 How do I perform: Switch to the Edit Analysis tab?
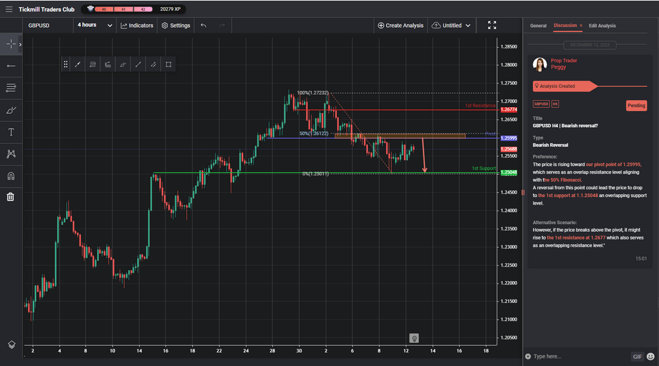click(x=602, y=26)
